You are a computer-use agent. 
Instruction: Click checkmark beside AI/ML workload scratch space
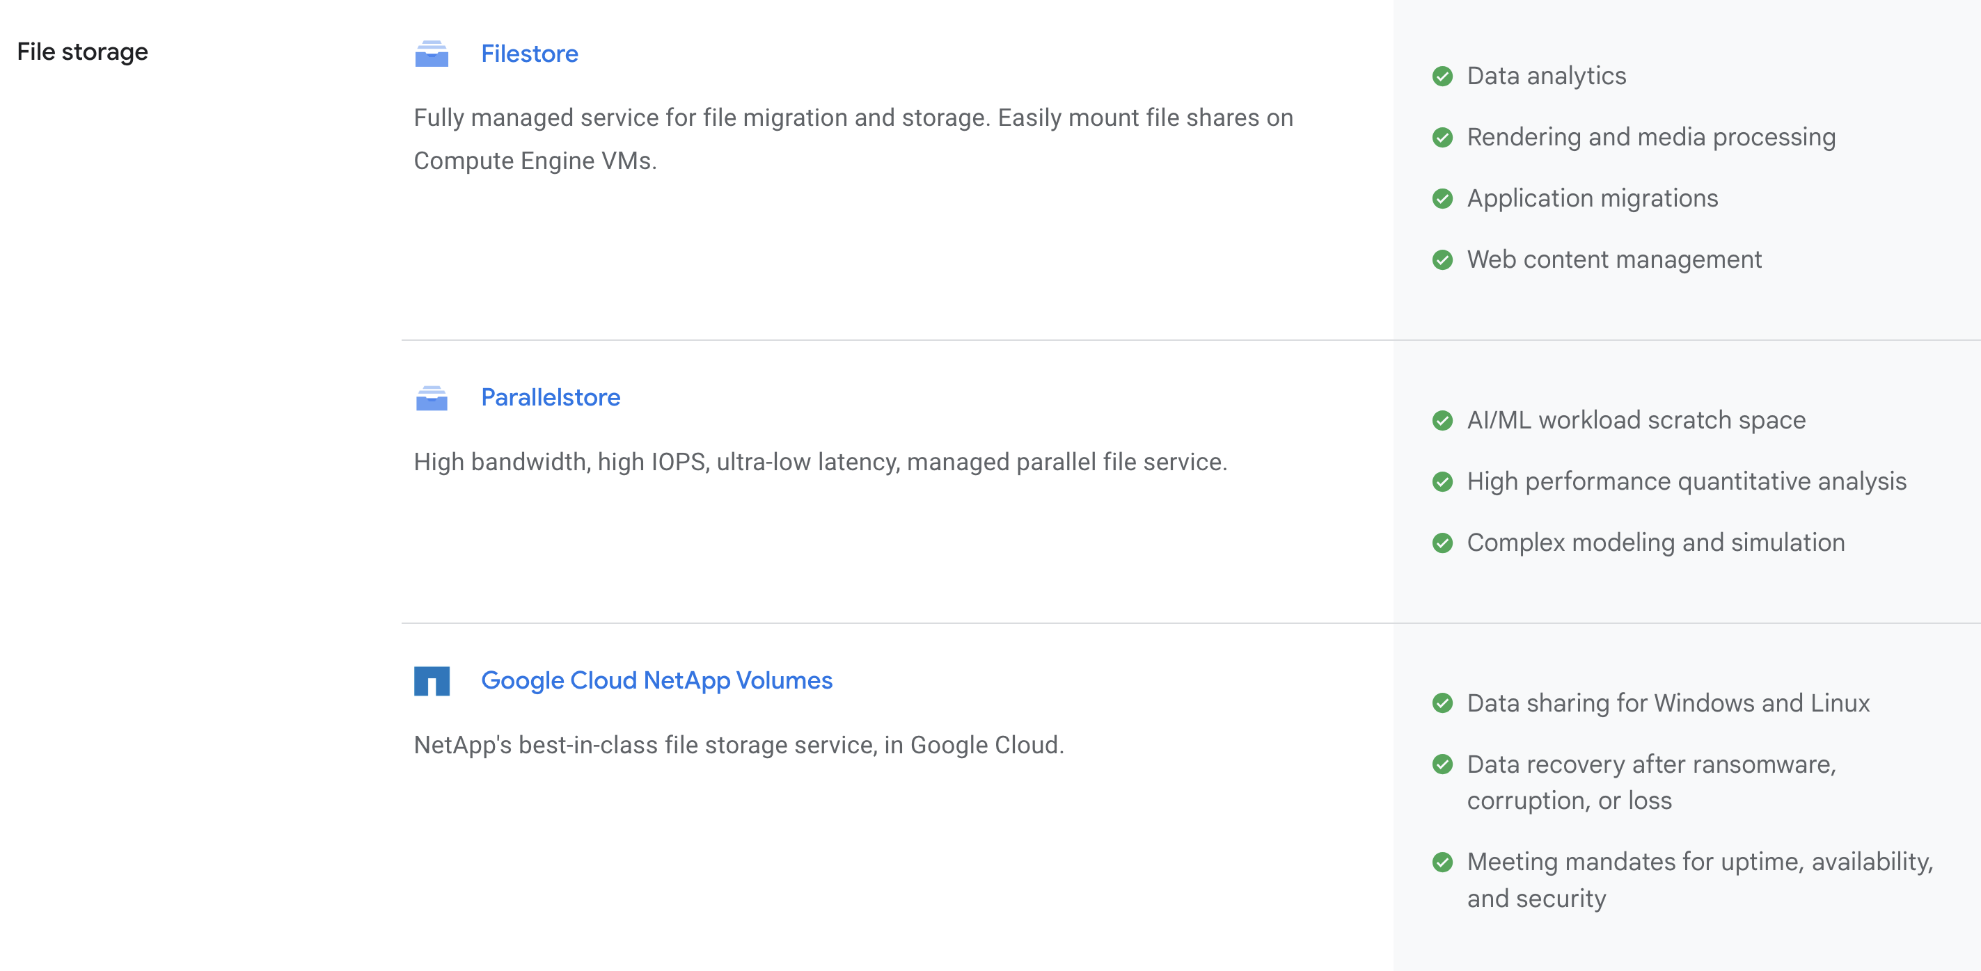(1442, 421)
